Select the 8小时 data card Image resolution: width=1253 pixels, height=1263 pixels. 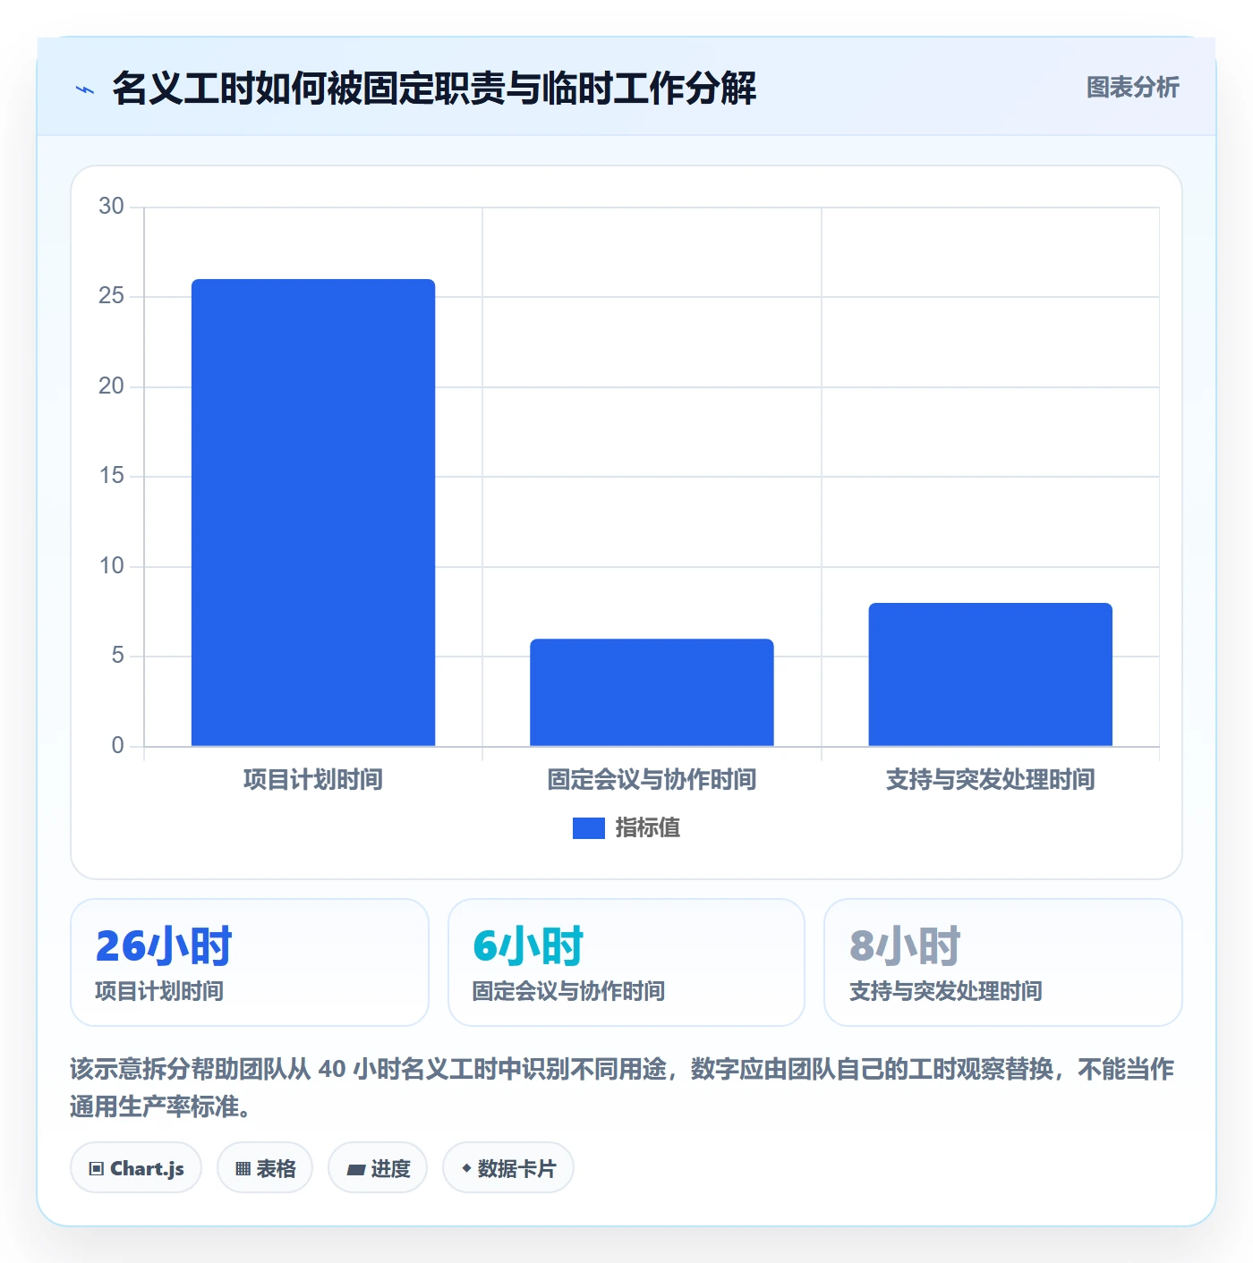[1003, 962]
